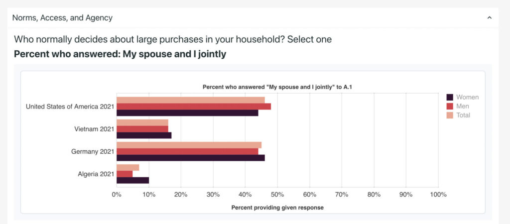This screenshot has width=510, height=224.
Task: Select United States Total bar
Action: point(190,100)
